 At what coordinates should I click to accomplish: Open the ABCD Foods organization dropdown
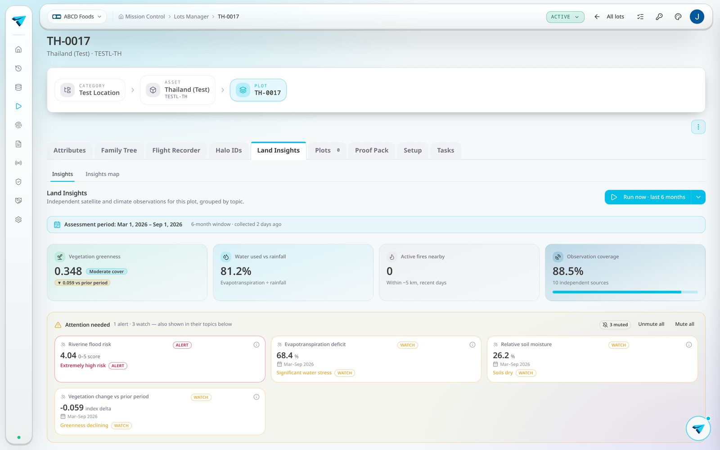click(77, 17)
